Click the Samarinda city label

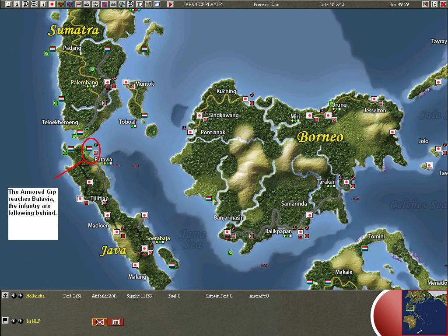pos(294,203)
